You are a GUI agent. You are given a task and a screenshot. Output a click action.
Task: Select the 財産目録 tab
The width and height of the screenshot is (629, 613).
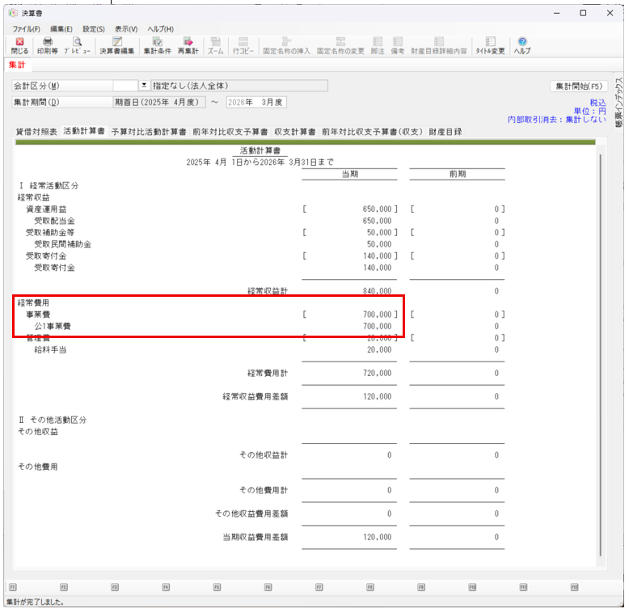[445, 131]
